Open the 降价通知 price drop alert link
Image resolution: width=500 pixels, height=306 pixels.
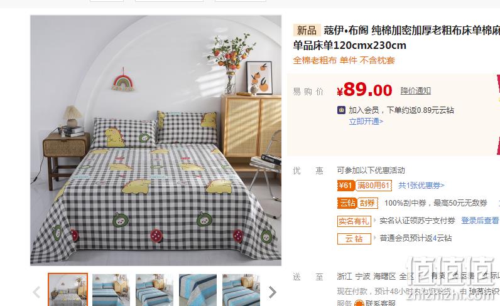click(x=415, y=91)
